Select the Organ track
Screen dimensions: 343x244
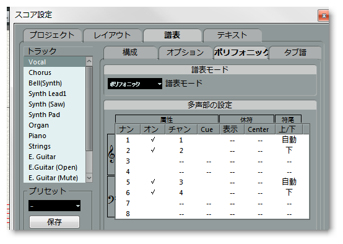[54, 125]
